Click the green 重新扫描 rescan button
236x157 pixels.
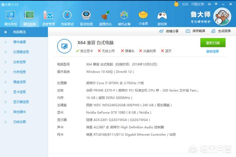tap(213, 43)
